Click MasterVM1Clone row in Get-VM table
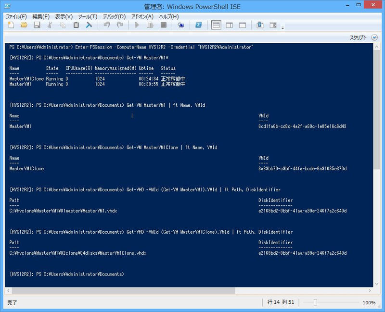The width and height of the screenshot is (385, 312). tap(97, 79)
